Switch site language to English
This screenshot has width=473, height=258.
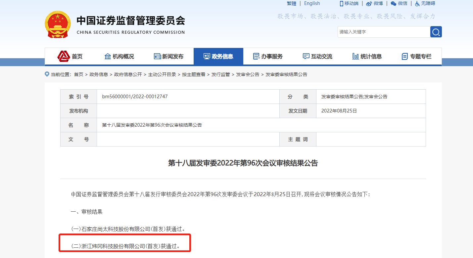[312, 3]
